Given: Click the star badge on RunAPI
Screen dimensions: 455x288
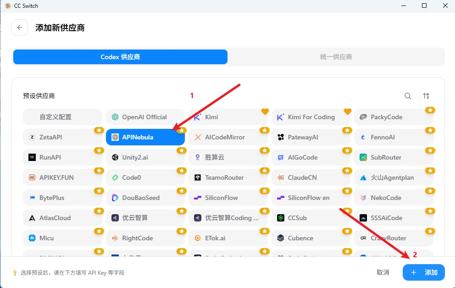Looking at the screenshot, I should point(99,150).
